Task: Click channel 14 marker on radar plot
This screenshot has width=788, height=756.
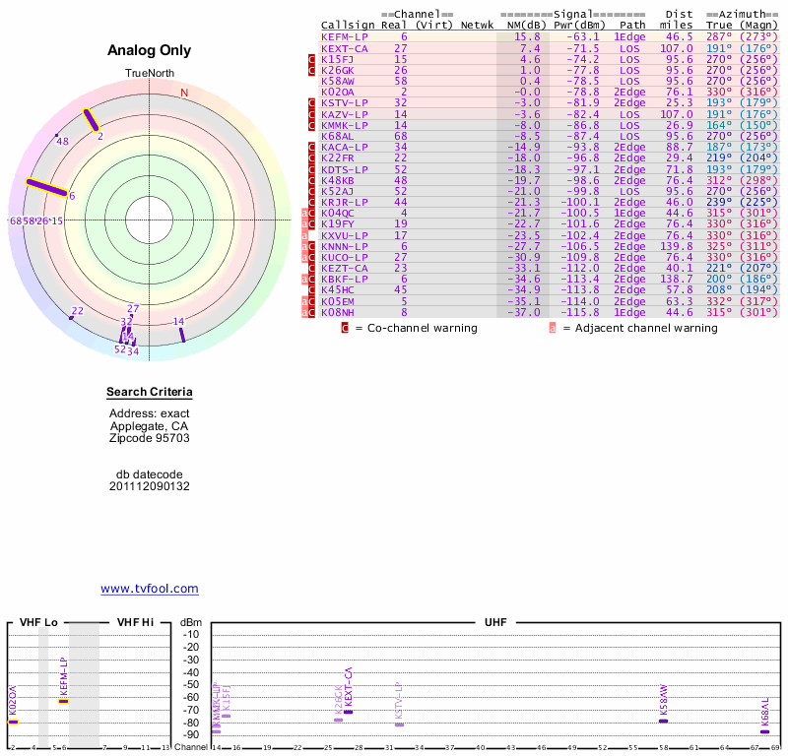Action: (182, 335)
